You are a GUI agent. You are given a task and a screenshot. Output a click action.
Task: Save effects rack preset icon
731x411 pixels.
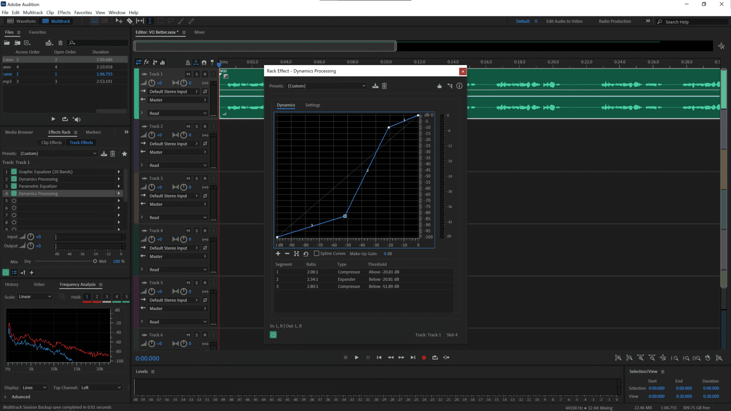pyautogui.click(x=104, y=154)
